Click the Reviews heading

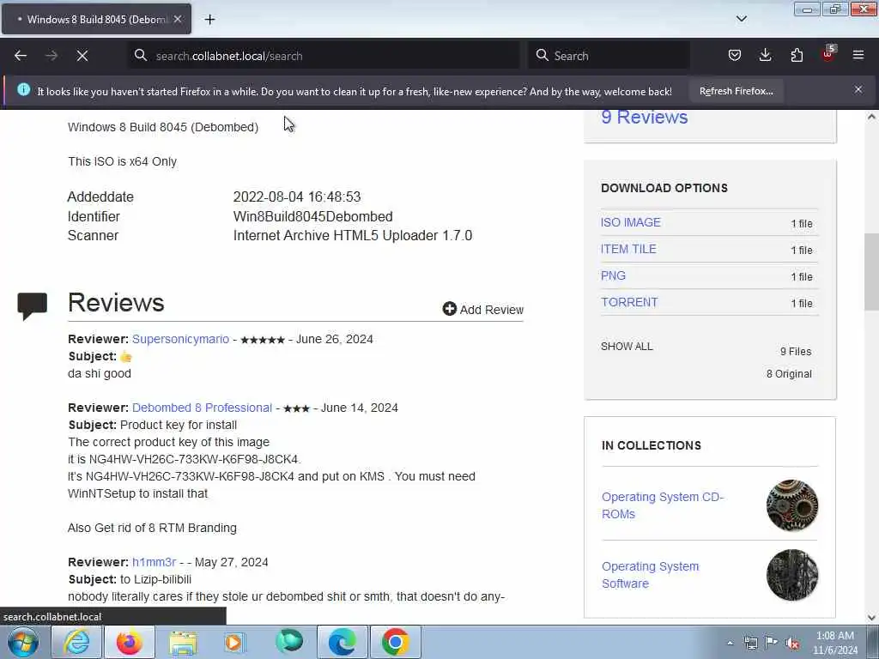[116, 303]
